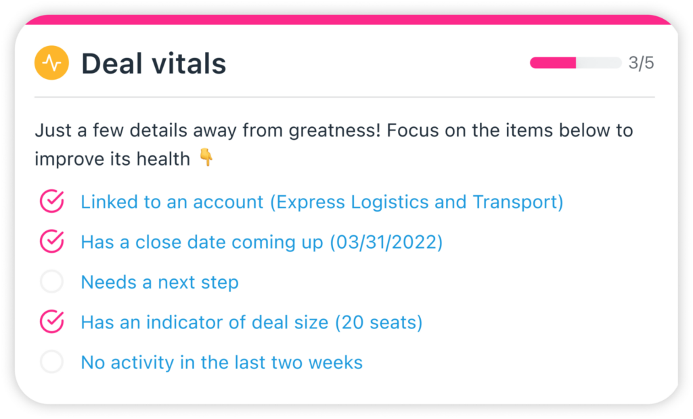Check the empty 'No activity' circle
The image size is (693, 419).
pos(51,362)
